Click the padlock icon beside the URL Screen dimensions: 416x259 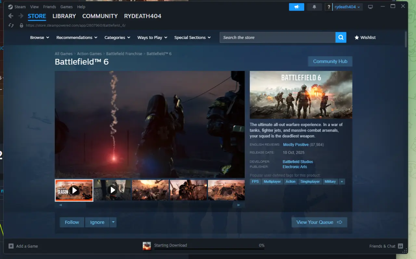pos(21,25)
